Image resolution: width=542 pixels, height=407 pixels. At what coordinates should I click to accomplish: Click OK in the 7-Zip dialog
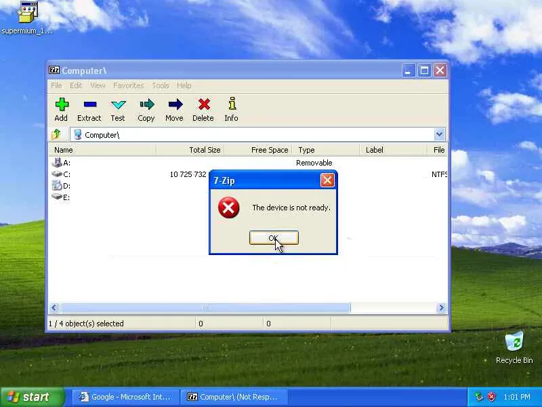[x=274, y=238]
